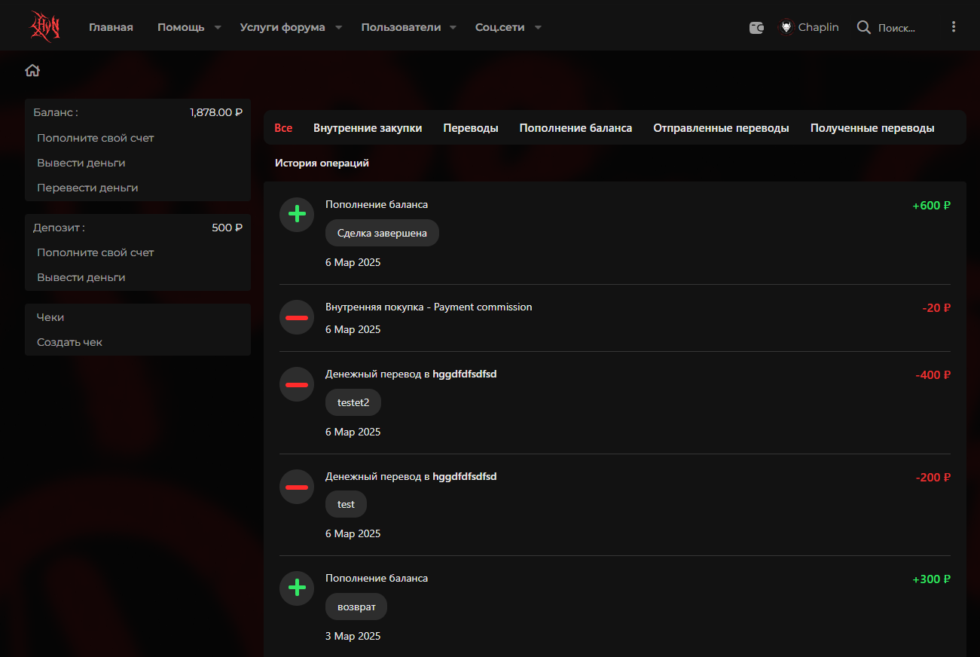The height and width of the screenshot is (657, 980).
Task: Click the История операций heading
Action: [x=322, y=163]
